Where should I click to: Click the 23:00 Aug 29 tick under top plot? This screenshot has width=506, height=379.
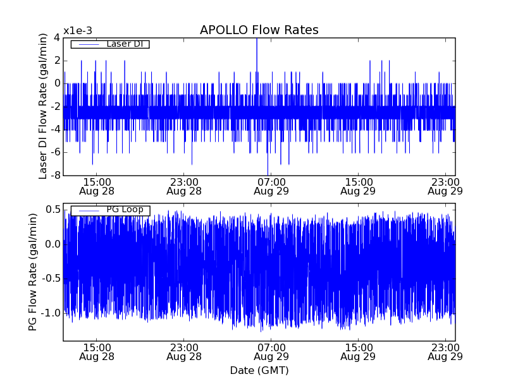[x=445, y=186]
